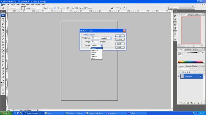Select the Lasso tool
The height and width of the screenshot is (115, 206).
tap(3, 24)
